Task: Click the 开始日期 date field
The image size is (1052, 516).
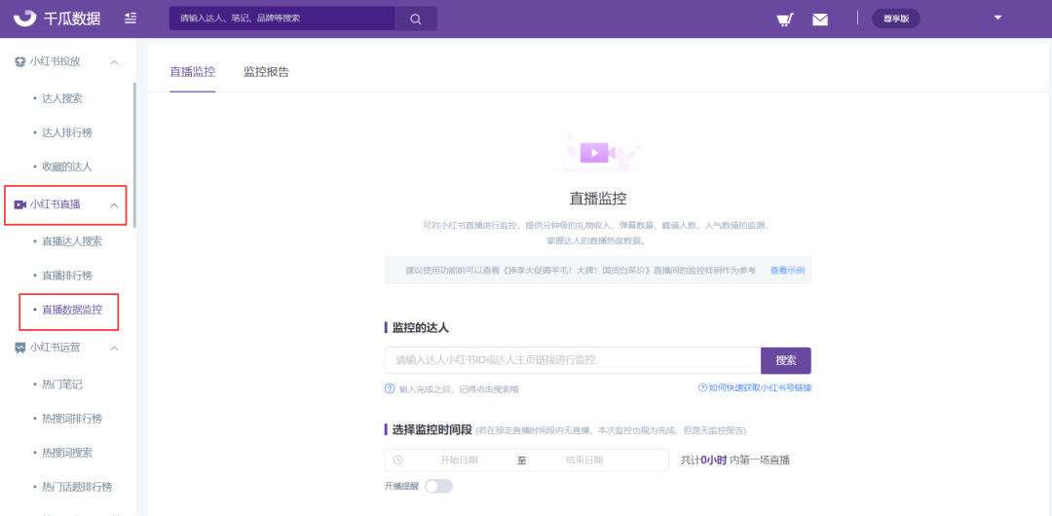Action: click(459, 461)
